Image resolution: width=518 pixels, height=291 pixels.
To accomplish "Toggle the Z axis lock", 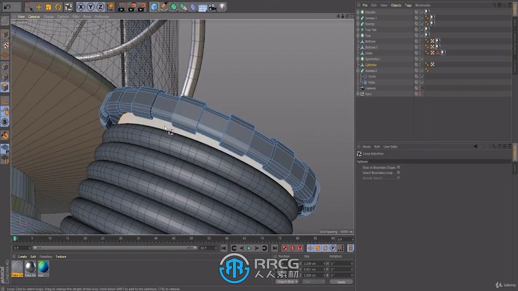I will pos(100,7).
